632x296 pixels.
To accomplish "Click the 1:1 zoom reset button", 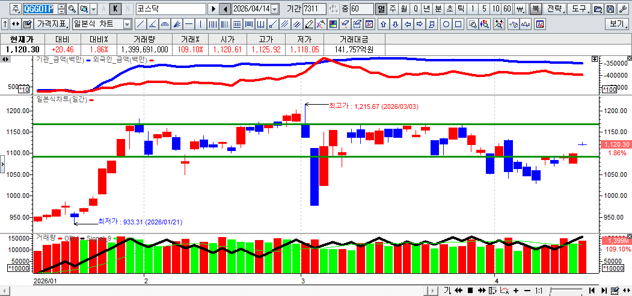I will (x=539, y=291).
